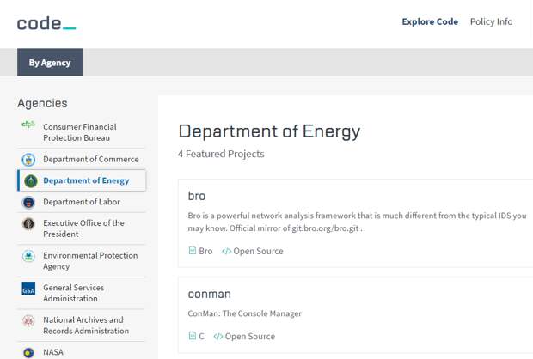Click the Department of Labor seal icon
Image resolution: width=533 pixels, height=359 pixels.
[28, 202]
